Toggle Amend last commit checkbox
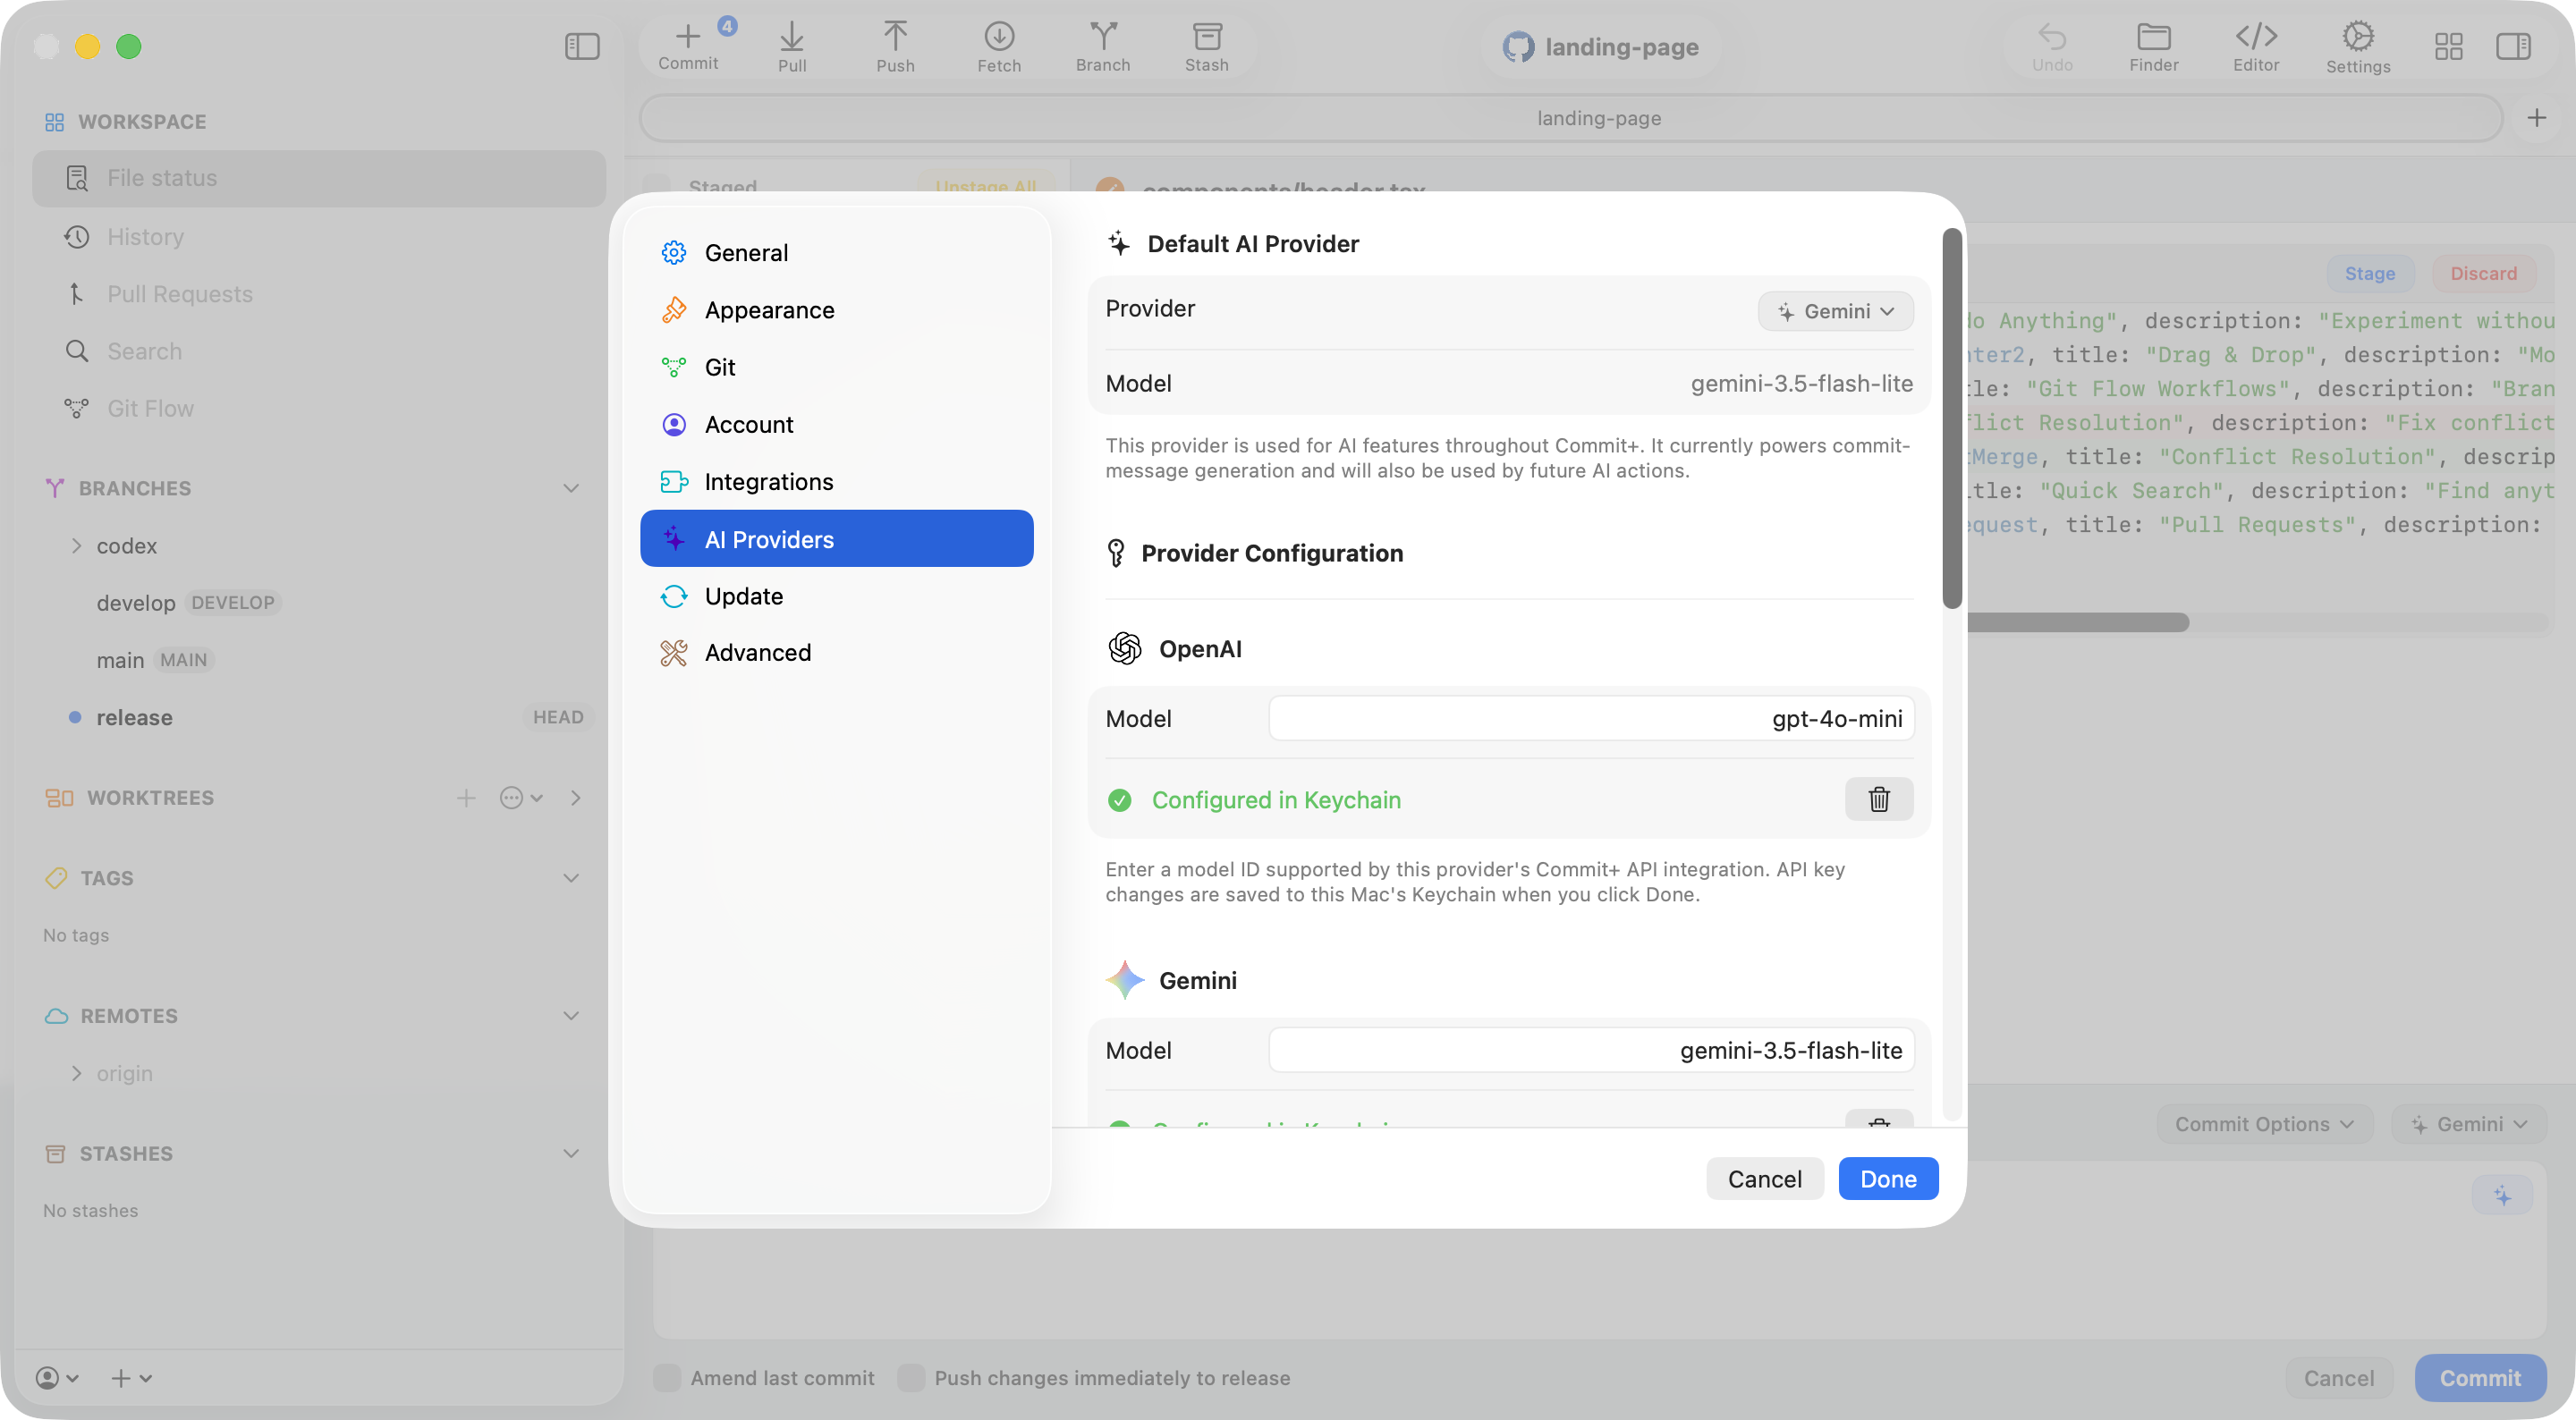 click(x=667, y=1377)
